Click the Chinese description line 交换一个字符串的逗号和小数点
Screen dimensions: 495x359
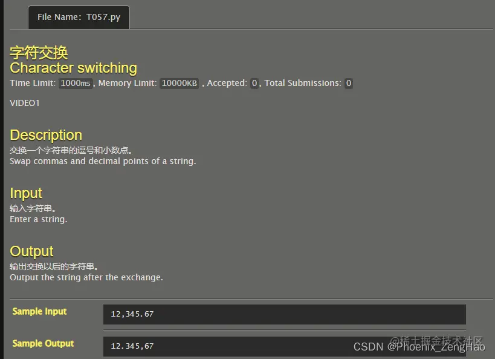coord(71,150)
